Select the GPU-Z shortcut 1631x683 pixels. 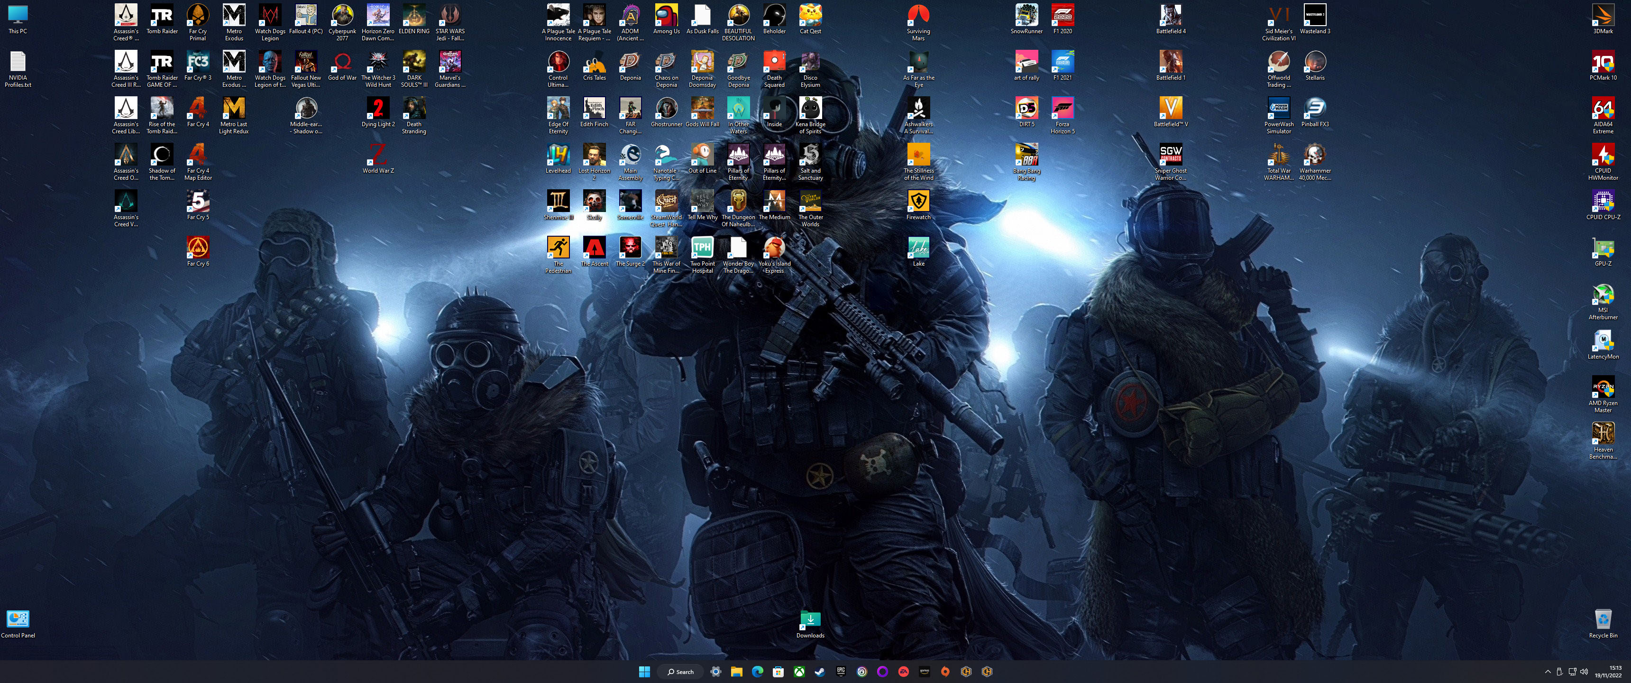pyautogui.click(x=1603, y=251)
